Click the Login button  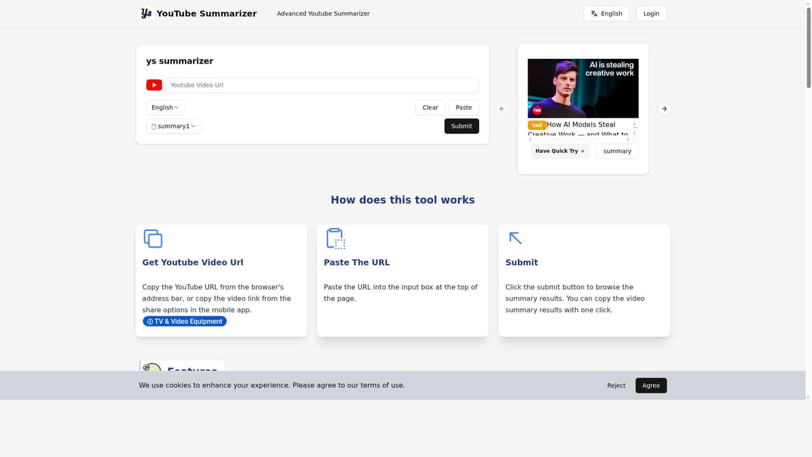click(x=652, y=14)
